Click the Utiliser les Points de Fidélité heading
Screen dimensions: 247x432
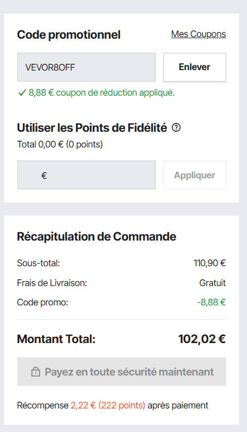92,128
